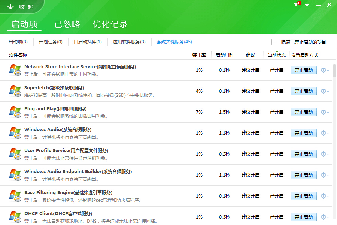Image resolution: width=337 pixels, height=225 pixels.
Task: Click the DHCP Client service icon
Action: click(x=15, y=217)
